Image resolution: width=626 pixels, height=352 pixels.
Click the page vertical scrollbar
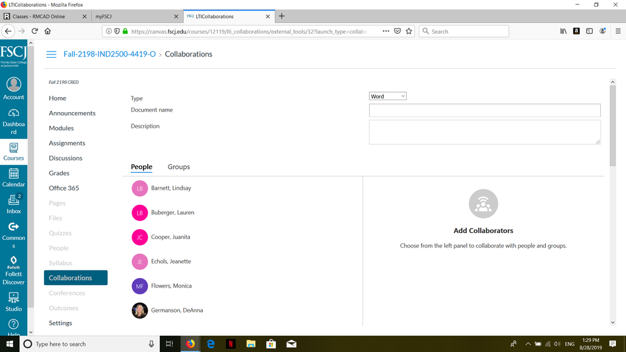coord(612,125)
